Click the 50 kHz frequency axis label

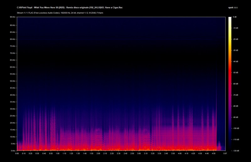pos(13,81)
